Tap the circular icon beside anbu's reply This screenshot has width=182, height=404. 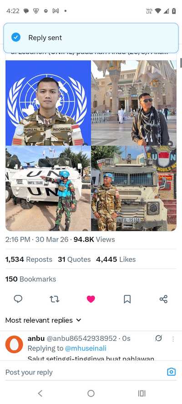coord(159,338)
